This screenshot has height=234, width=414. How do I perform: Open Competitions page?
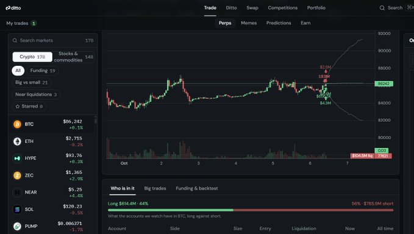pos(282,8)
